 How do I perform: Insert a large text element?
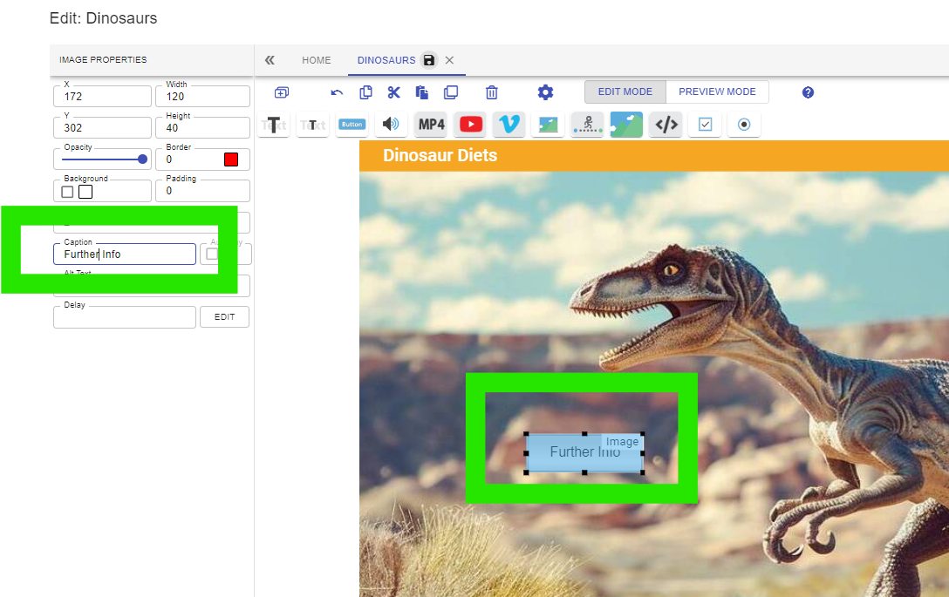(274, 125)
